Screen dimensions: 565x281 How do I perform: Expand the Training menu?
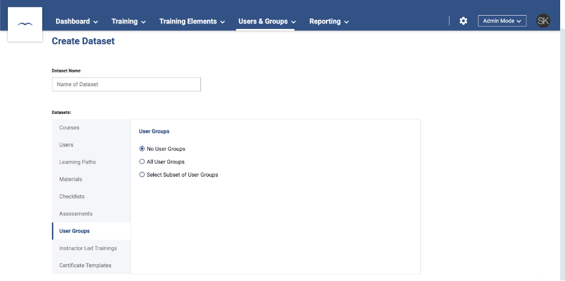coord(129,22)
